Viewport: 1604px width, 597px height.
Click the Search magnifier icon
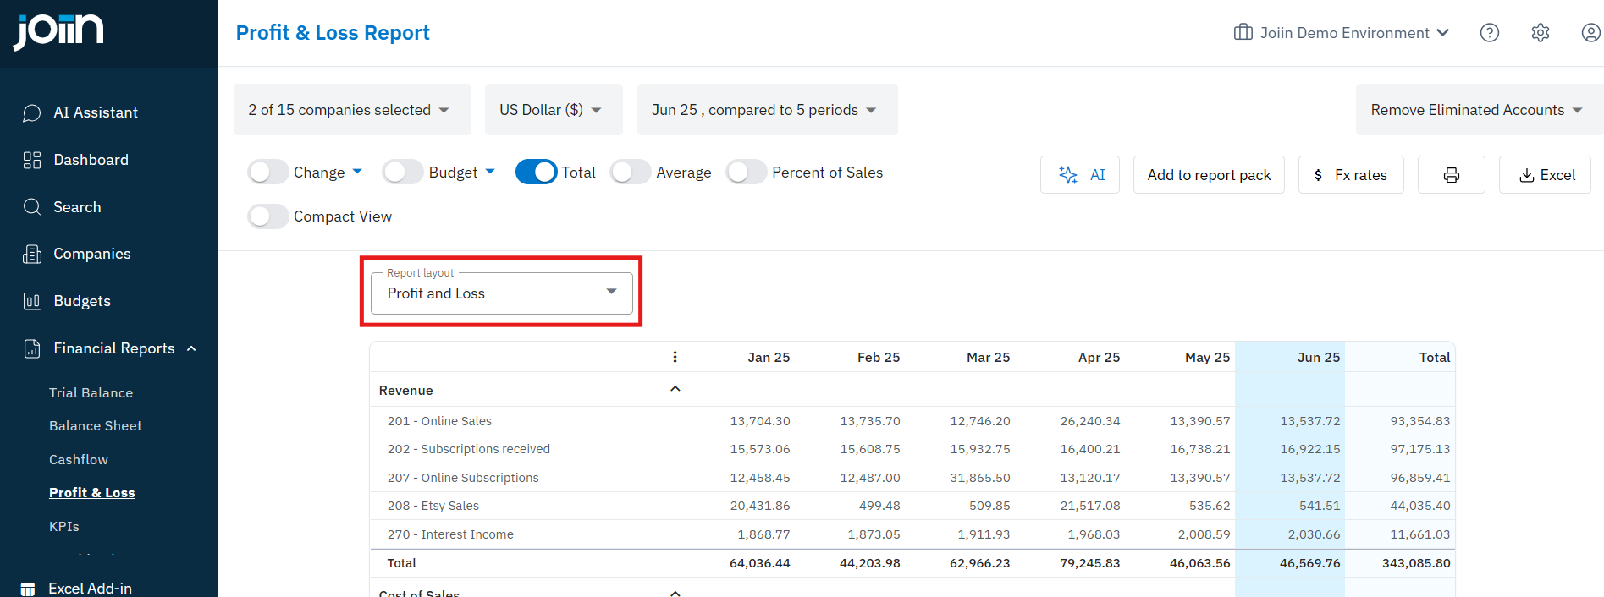(x=32, y=207)
